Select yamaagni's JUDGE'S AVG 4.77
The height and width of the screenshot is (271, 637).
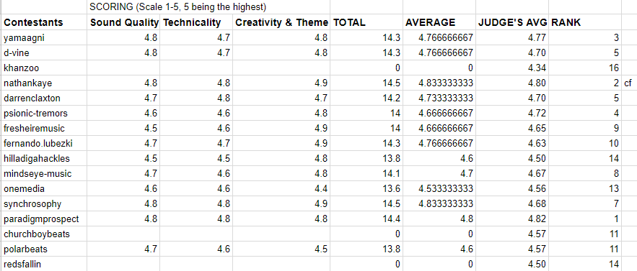[x=512, y=37]
